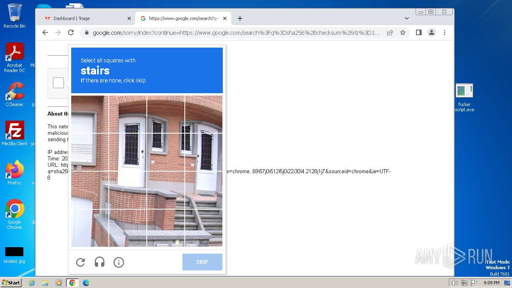Reload the captcha challenge images
The height and width of the screenshot is (288, 512).
coord(80,262)
